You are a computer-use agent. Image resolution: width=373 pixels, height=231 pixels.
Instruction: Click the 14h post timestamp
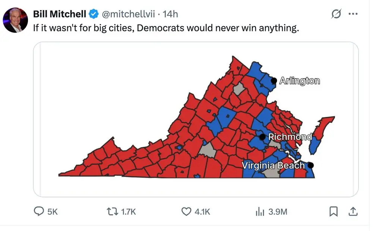(x=170, y=14)
